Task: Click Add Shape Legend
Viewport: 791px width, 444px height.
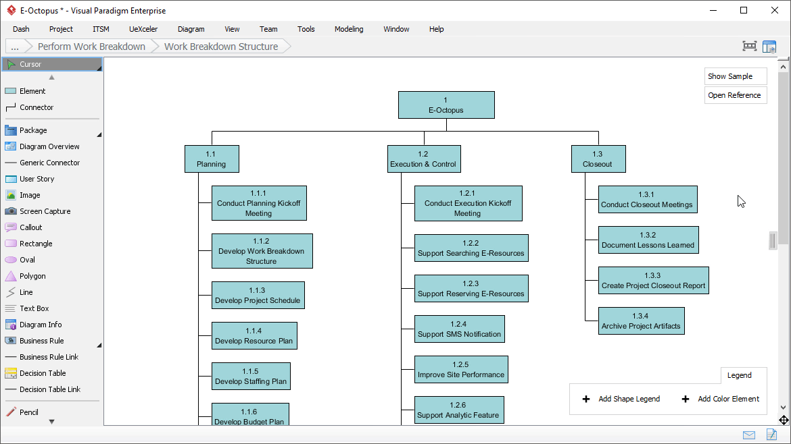Action: (621, 399)
